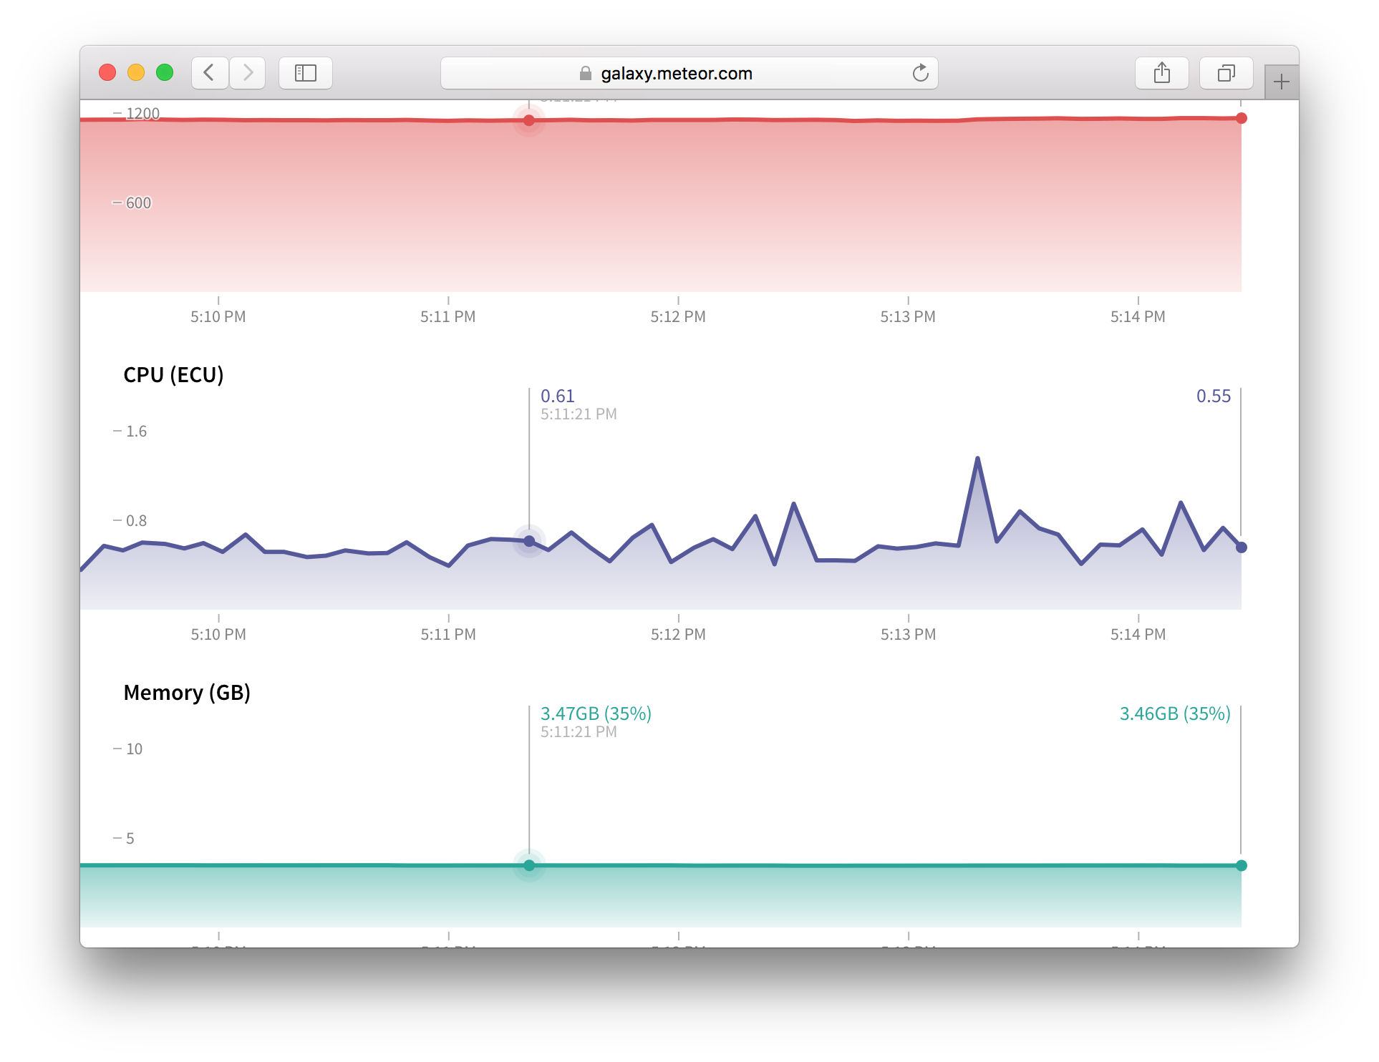Image resolution: width=1379 pixels, height=1062 pixels.
Task: Click the 3.47GB (35%) memory label
Action: [x=596, y=713]
